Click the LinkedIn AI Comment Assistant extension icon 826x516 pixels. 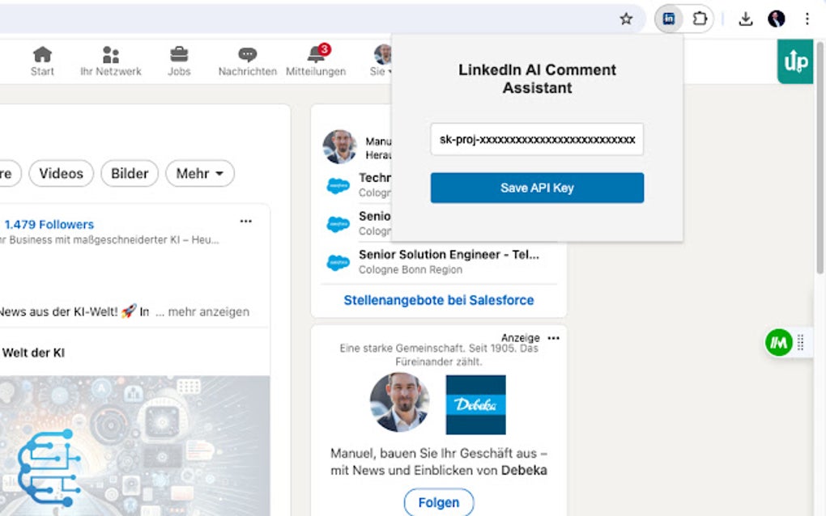(x=669, y=18)
